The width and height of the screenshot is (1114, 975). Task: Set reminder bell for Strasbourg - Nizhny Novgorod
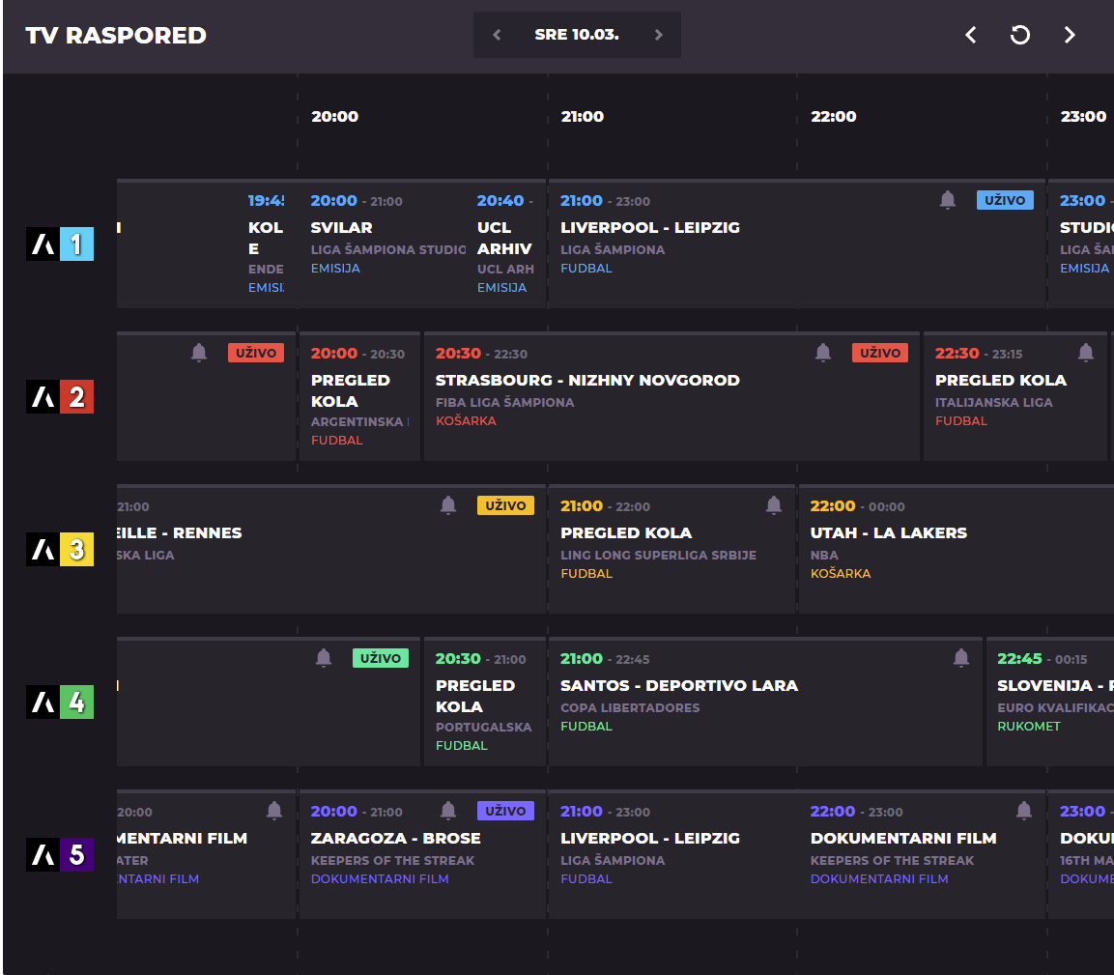pos(823,353)
